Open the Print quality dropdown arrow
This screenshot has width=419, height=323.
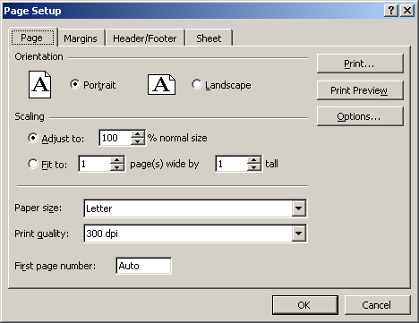coord(299,234)
